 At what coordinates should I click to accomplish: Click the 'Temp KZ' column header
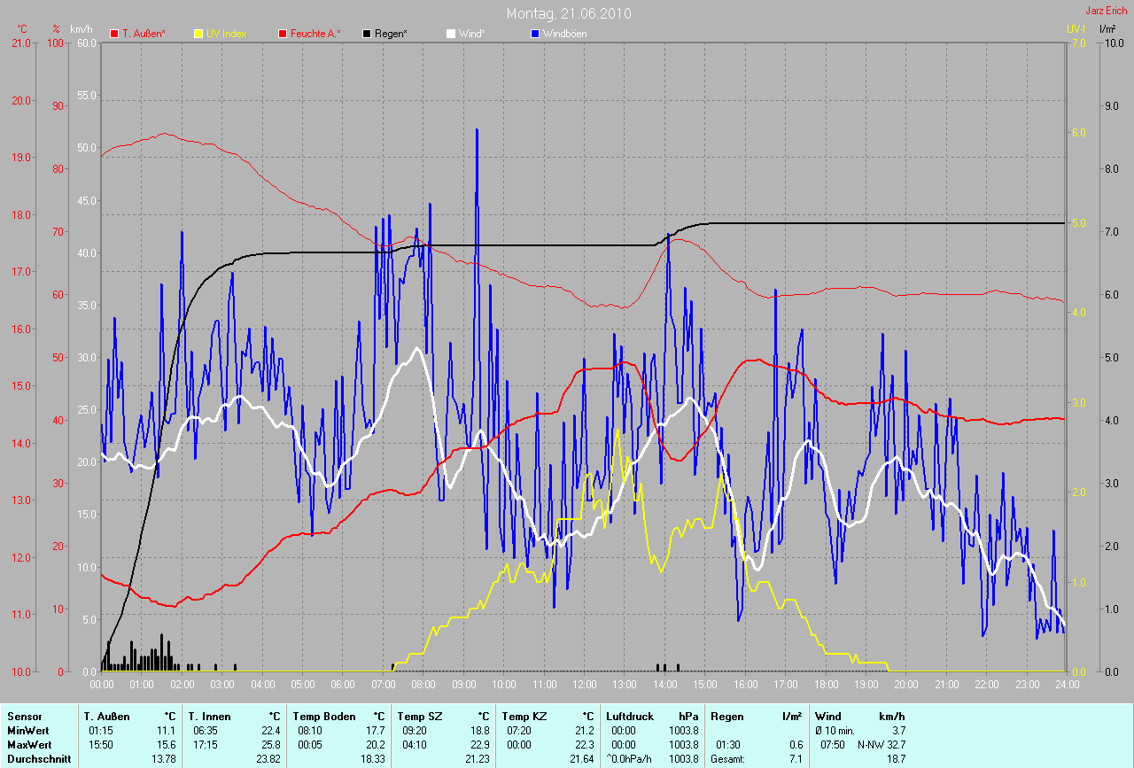tap(524, 717)
